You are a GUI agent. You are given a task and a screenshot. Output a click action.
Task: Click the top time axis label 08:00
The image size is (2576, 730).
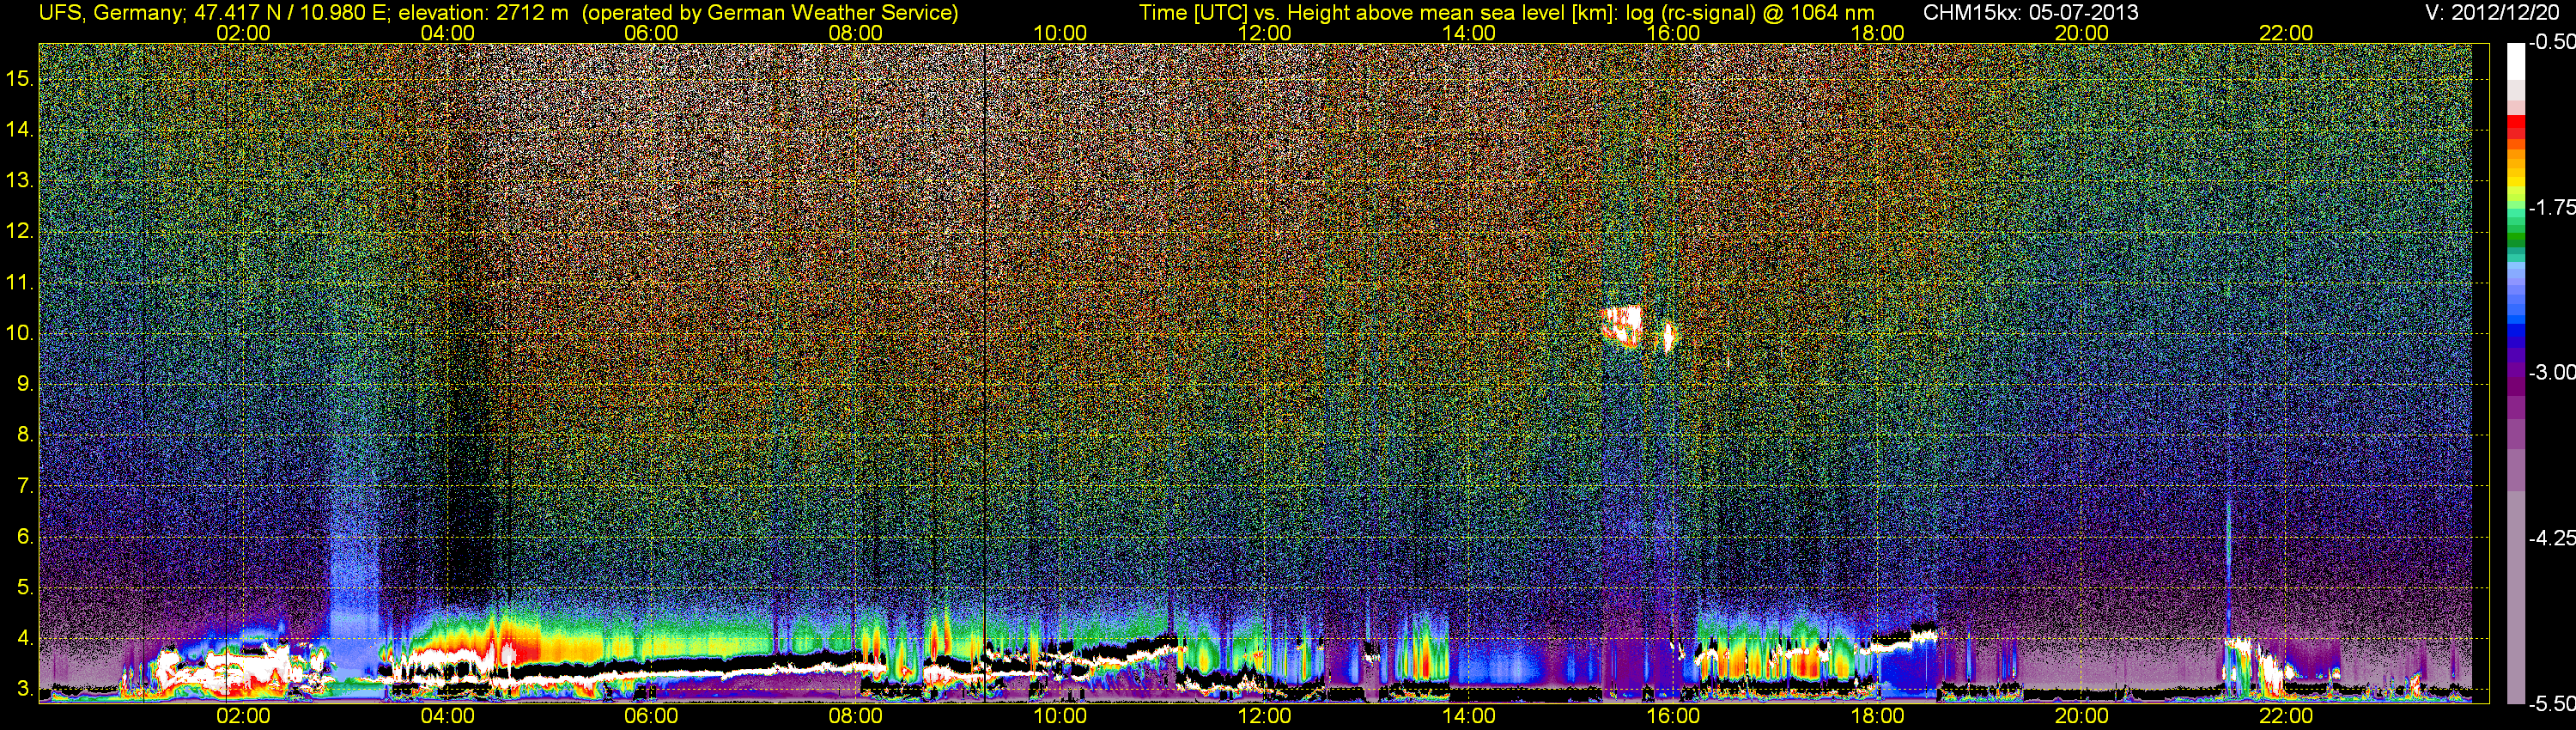tap(856, 33)
